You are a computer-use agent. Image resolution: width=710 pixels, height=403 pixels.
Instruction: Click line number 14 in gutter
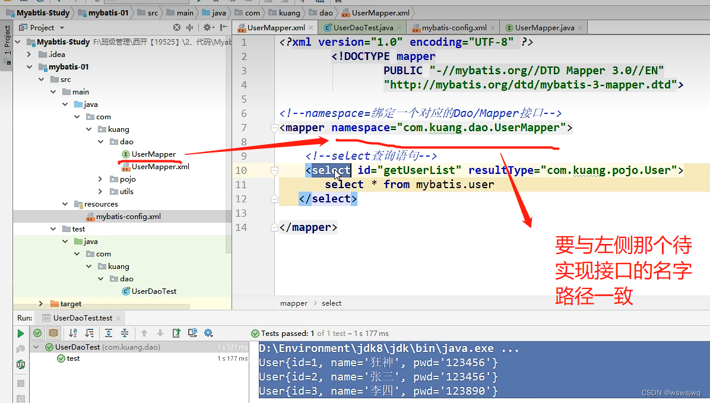coord(241,227)
